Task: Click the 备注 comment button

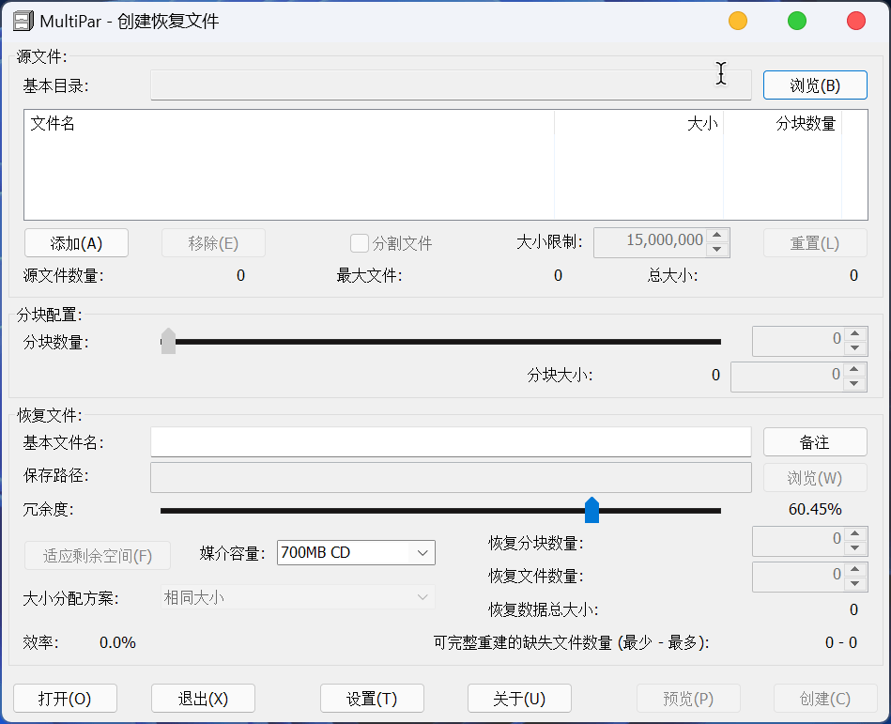Action: pyautogui.click(x=815, y=442)
